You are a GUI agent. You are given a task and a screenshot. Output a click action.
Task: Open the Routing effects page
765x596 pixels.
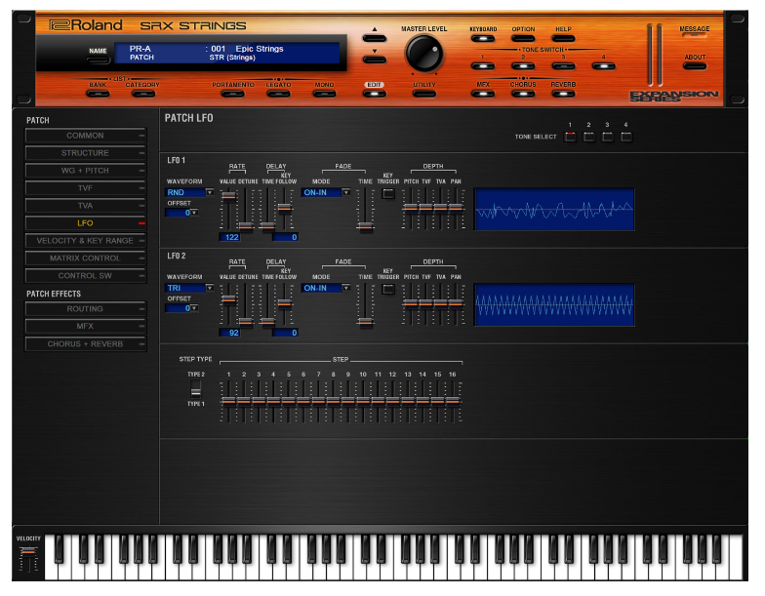(x=86, y=309)
